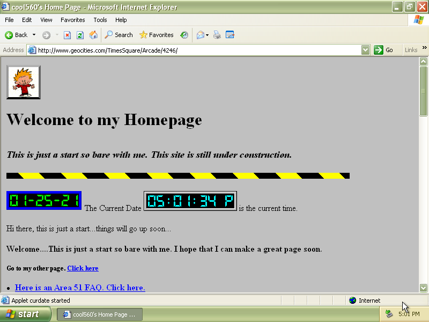The height and width of the screenshot is (322, 429).
Task: Open the Tools menu
Action: 100,20
